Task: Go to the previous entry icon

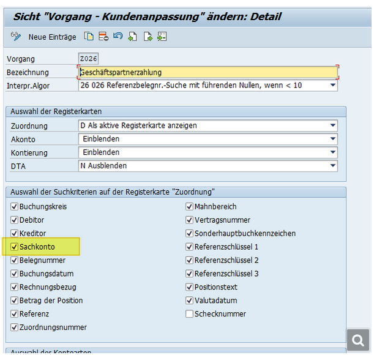Action: pos(132,37)
